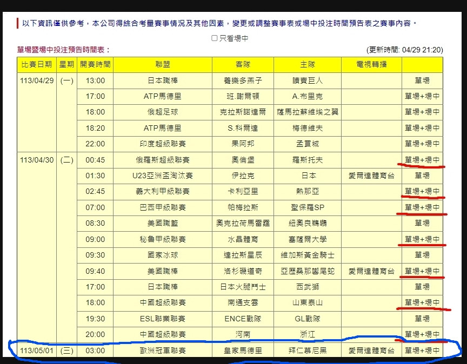
Task: Click team 熱那亞
Action: [x=308, y=192]
